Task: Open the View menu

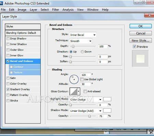Action: 80,10
